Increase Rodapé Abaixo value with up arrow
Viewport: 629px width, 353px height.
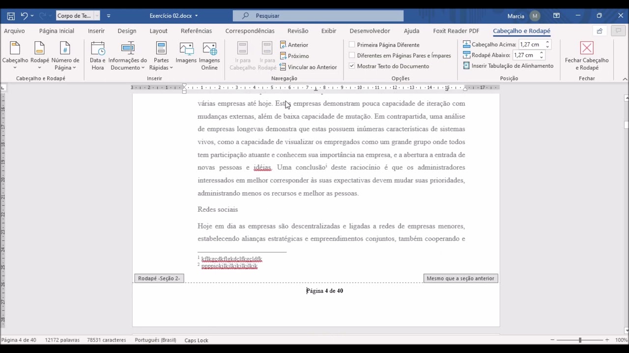coord(541,53)
